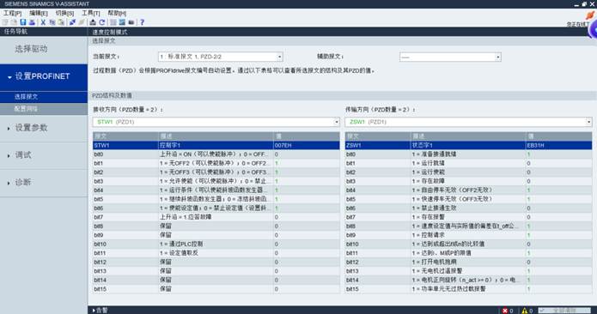Image resolution: width=597 pixels, height=314 pixels.
Task: Open the 工具[T] menu
Action: point(90,13)
